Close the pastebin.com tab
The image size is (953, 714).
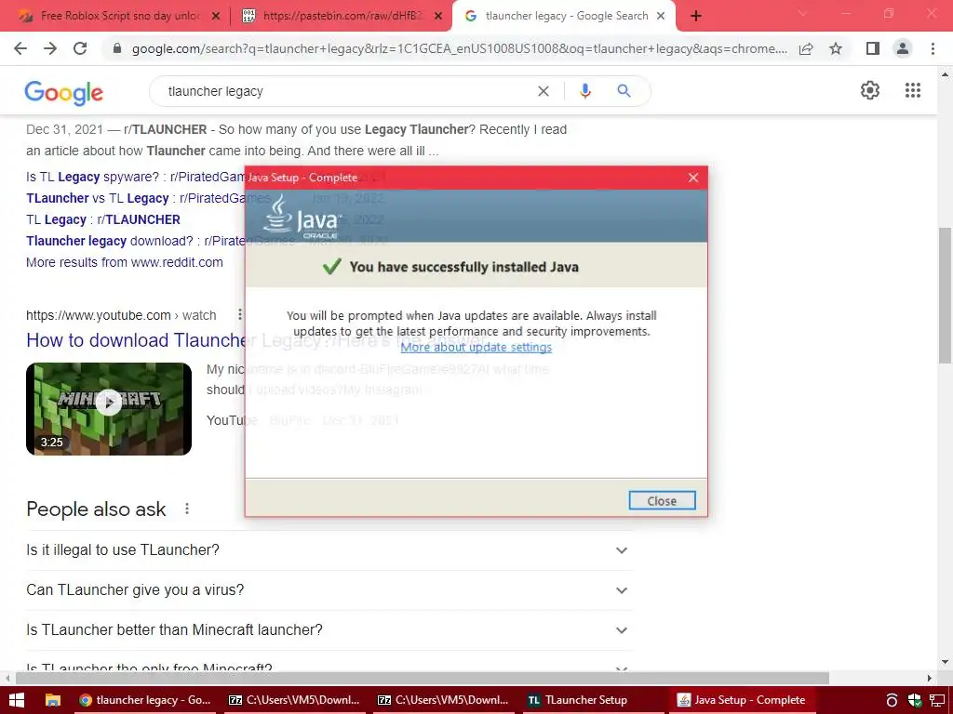point(437,17)
